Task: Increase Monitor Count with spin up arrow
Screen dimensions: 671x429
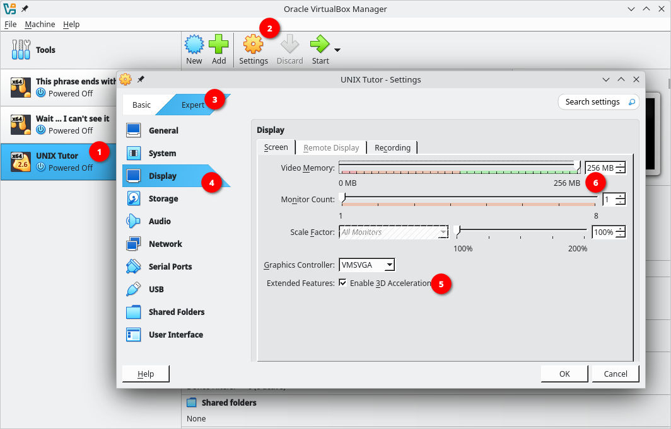Action: point(620,196)
